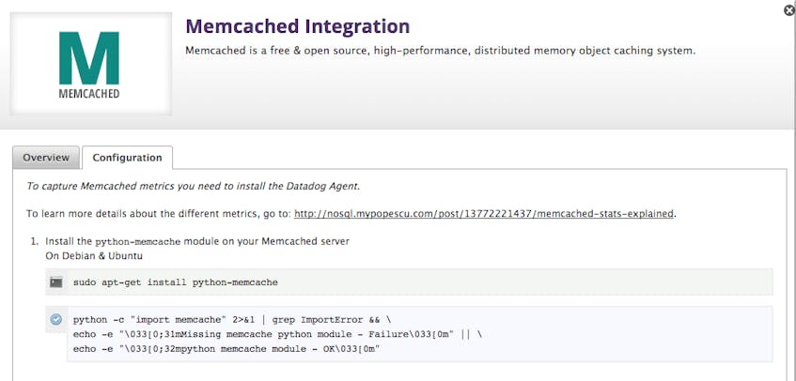Viewport: 796px width, 381px height.
Task: Switch to the Overview tab
Action: [46, 158]
